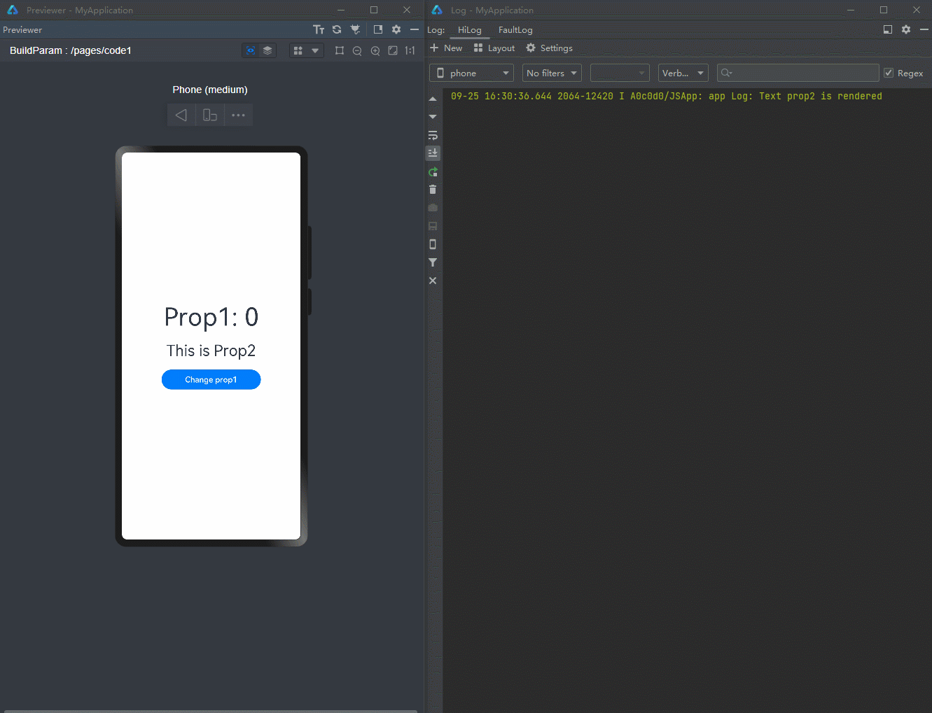Open the Verbose log level dropdown

(683, 73)
